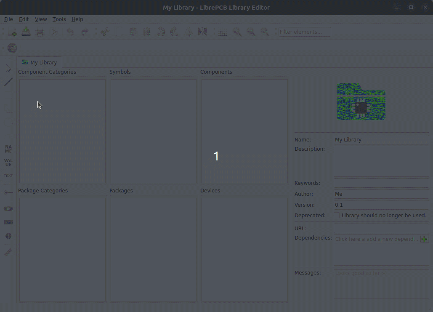Select the Measure ruler tool

point(8,252)
